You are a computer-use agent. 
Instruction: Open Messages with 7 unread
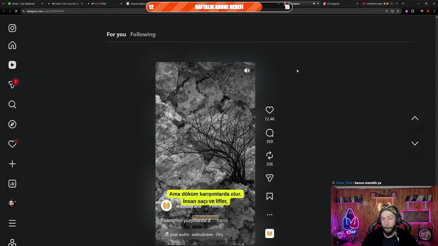[12, 84]
